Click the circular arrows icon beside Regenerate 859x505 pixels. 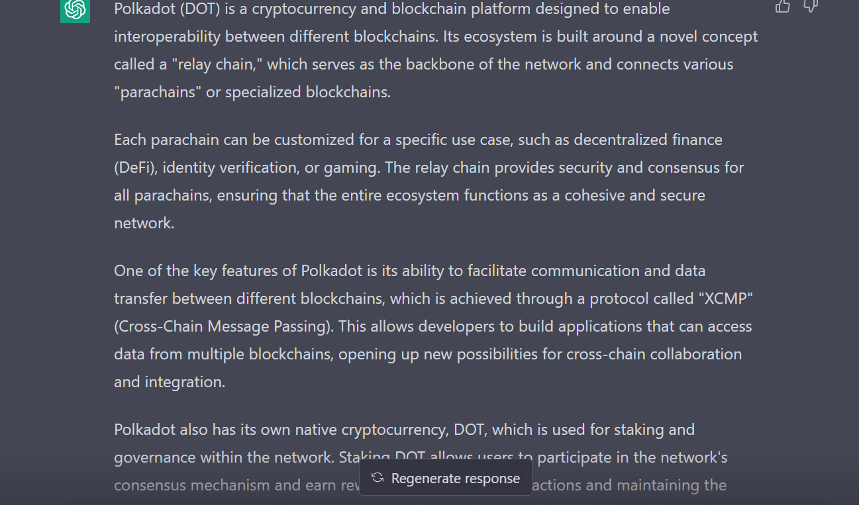point(378,478)
